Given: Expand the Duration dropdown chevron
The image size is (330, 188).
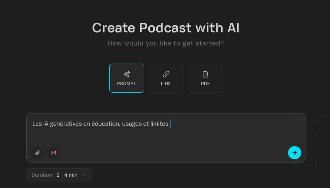Looking at the screenshot, I should (83, 175).
